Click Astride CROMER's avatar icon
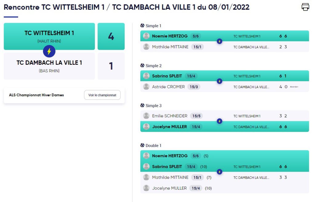315x202 pixels. click(146, 87)
